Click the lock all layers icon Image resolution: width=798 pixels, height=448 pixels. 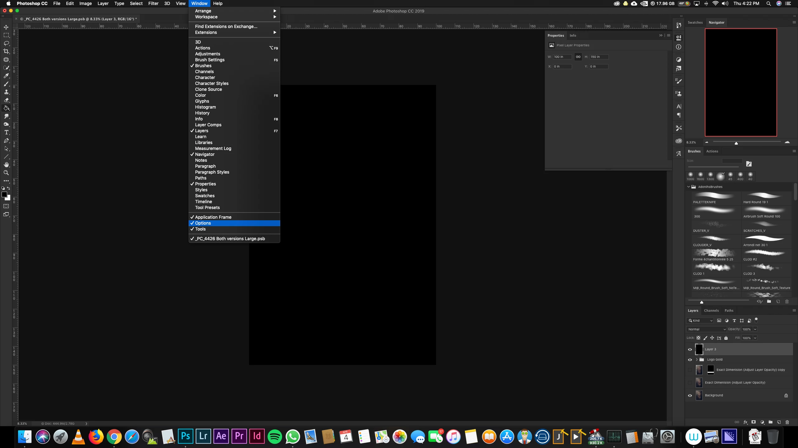point(726,338)
